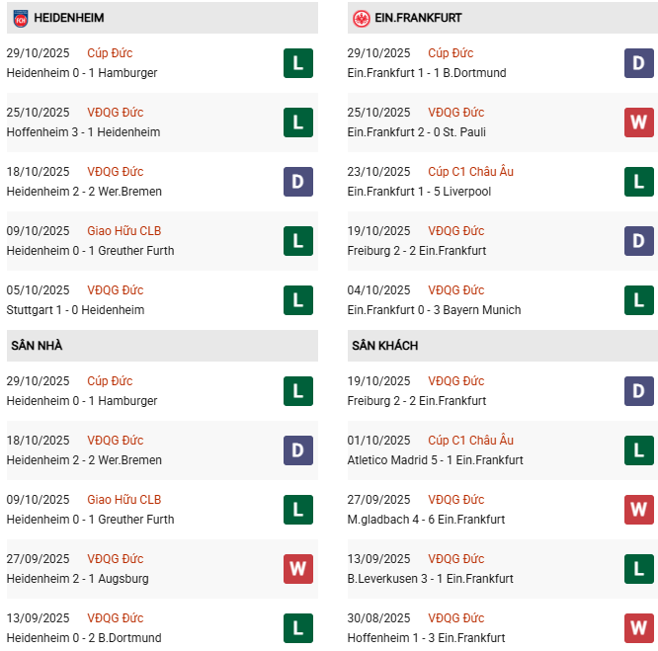Click win badge for Heidenheim 2 - 1 Augsburg

pos(297,569)
